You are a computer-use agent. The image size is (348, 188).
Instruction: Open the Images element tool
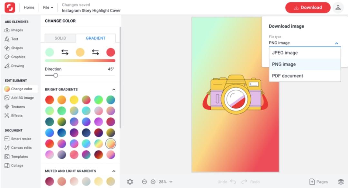click(x=14, y=30)
